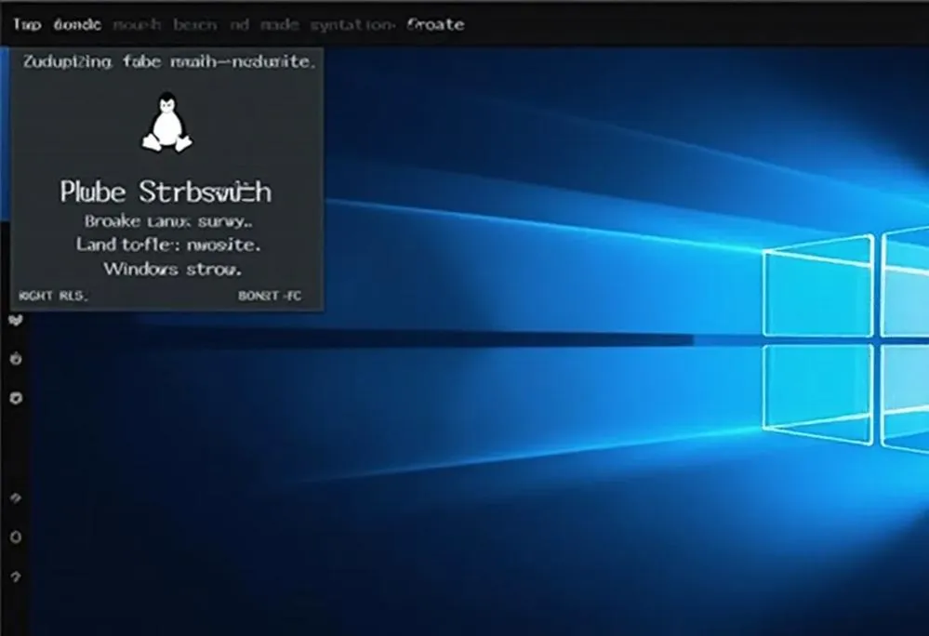This screenshot has width=929, height=636.
Task: Click the 'Windows strow.' line
Action: (172, 270)
